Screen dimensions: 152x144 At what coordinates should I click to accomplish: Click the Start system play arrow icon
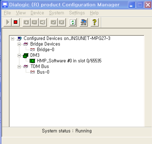[x=8, y=22]
